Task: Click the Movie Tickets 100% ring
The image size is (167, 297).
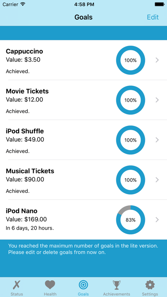Action: pos(130,100)
